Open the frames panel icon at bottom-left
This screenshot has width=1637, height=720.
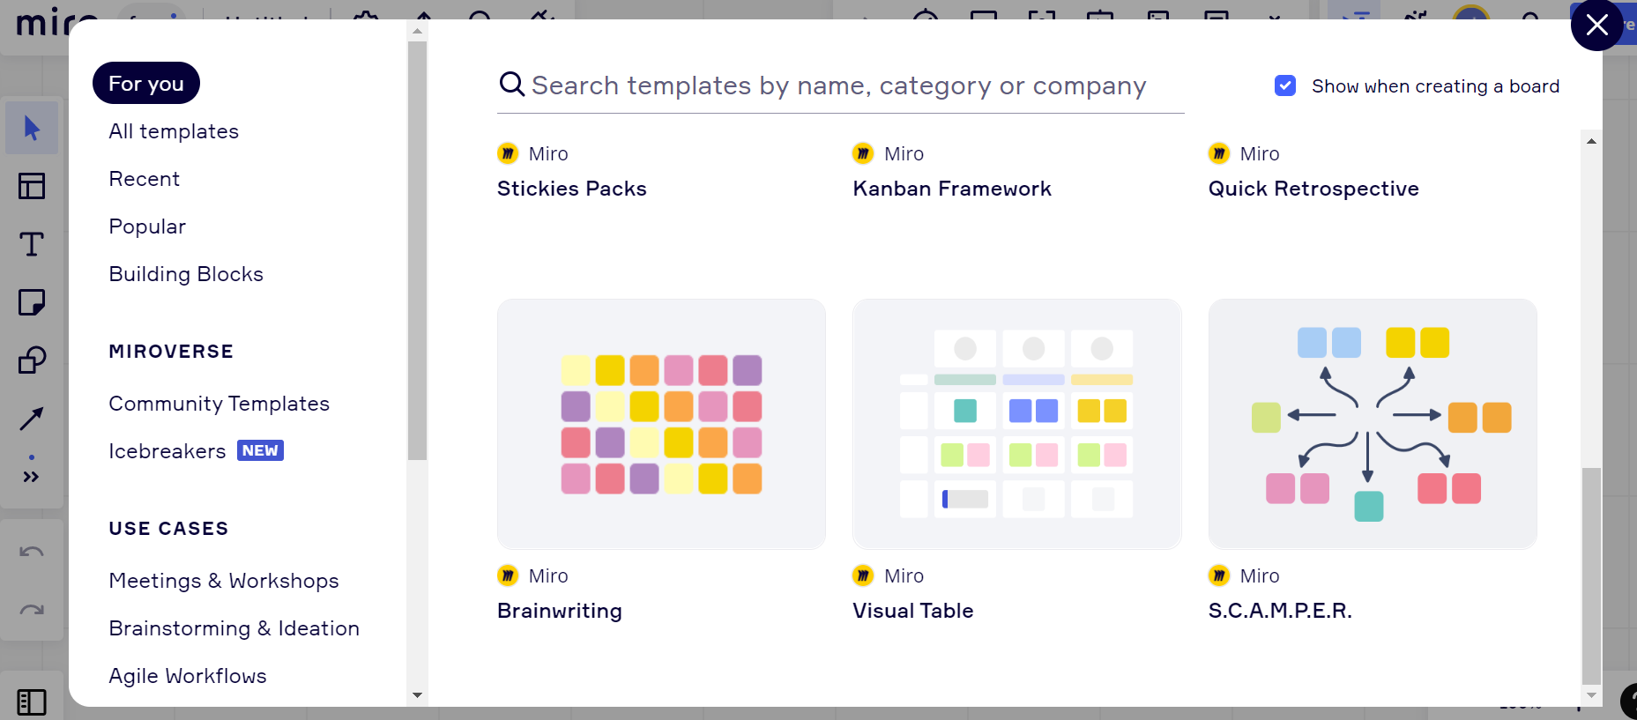pos(32,701)
